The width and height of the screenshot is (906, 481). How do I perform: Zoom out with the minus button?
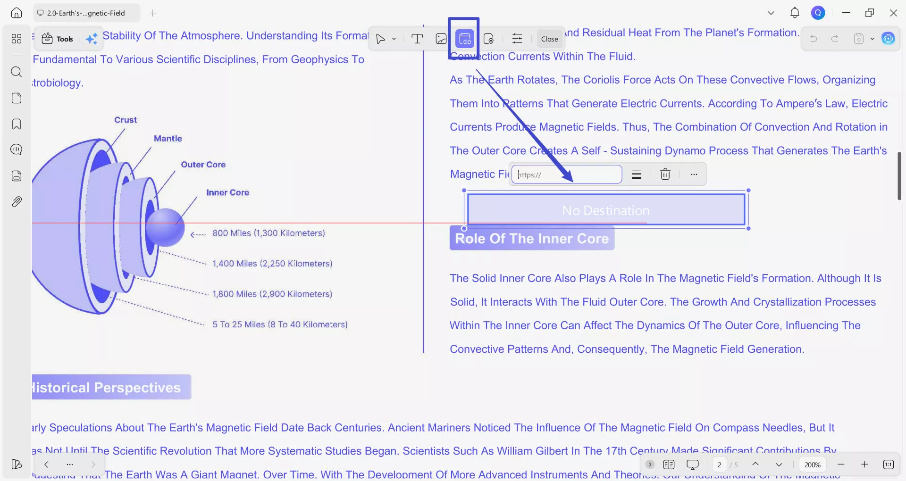pos(841,464)
